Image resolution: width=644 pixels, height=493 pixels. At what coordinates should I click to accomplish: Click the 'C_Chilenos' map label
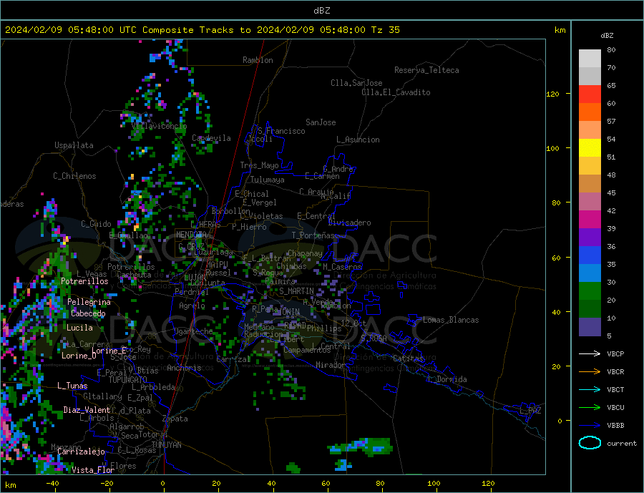(74, 176)
